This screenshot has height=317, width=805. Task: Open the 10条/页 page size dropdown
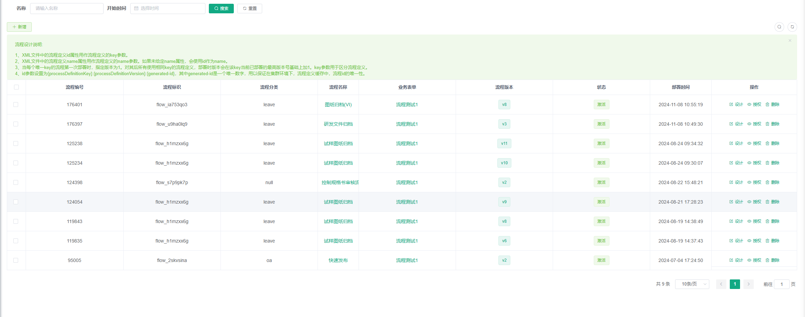692,284
